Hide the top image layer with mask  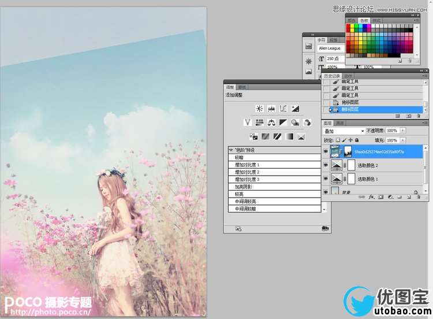[326, 151]
